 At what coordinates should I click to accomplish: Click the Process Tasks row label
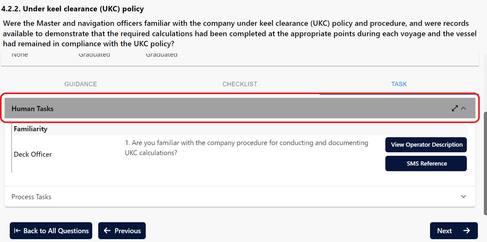pyautogui.click(x=31, y=197)
